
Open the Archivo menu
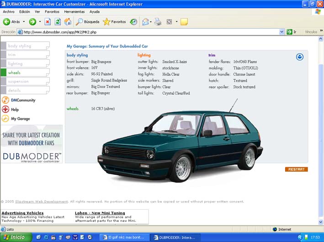pyautogui.click(x=9, y=12)
